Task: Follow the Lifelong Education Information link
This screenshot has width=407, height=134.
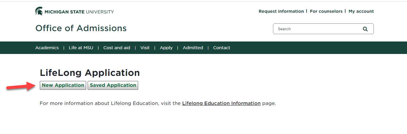Action: point(221,103)
